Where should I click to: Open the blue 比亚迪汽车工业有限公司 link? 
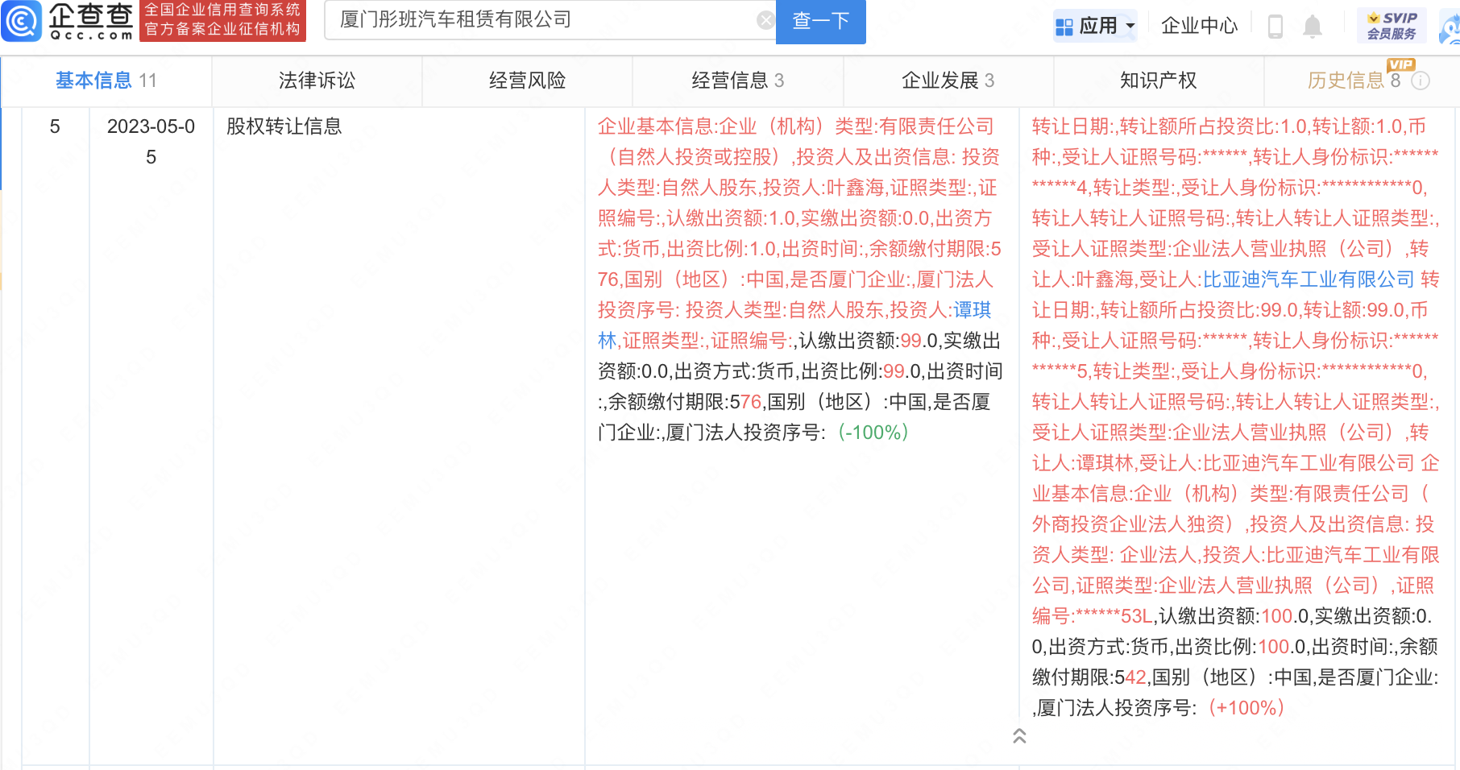pyautogui.click(x=1309, y=279)
